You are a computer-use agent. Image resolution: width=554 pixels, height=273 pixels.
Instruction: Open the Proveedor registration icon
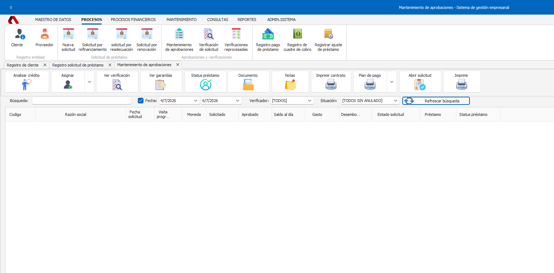pyautogui.click(x=44, y=38)
